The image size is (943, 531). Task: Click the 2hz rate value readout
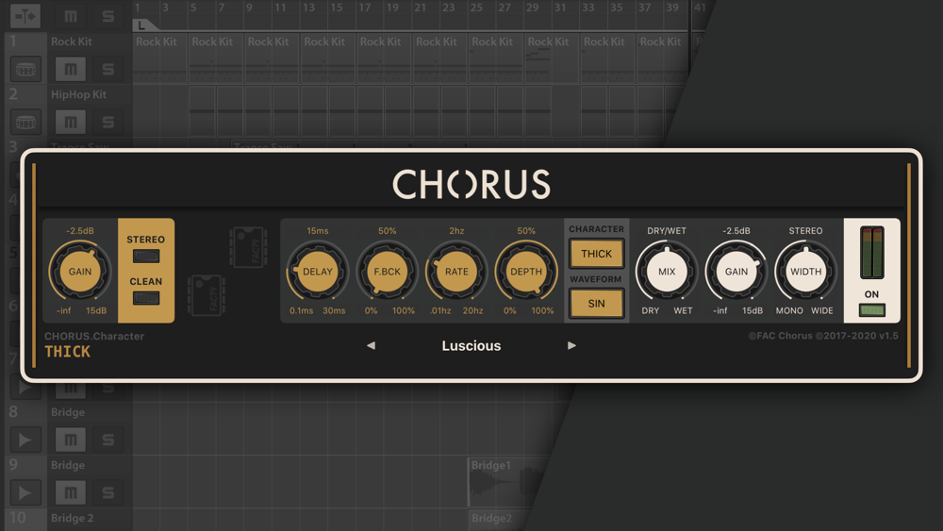456,231
